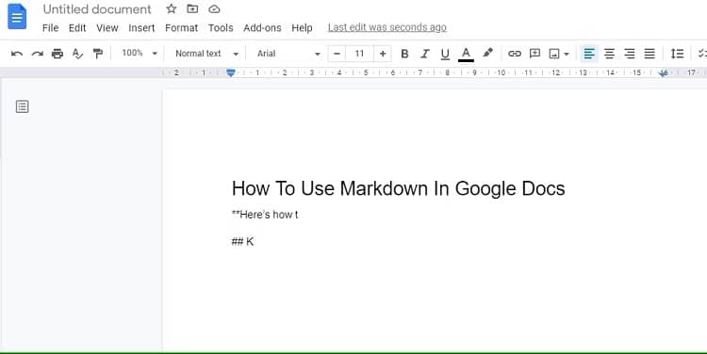
Task: Open the Add-ons menu
Action: pyautogui.click(x=262, y=28)
